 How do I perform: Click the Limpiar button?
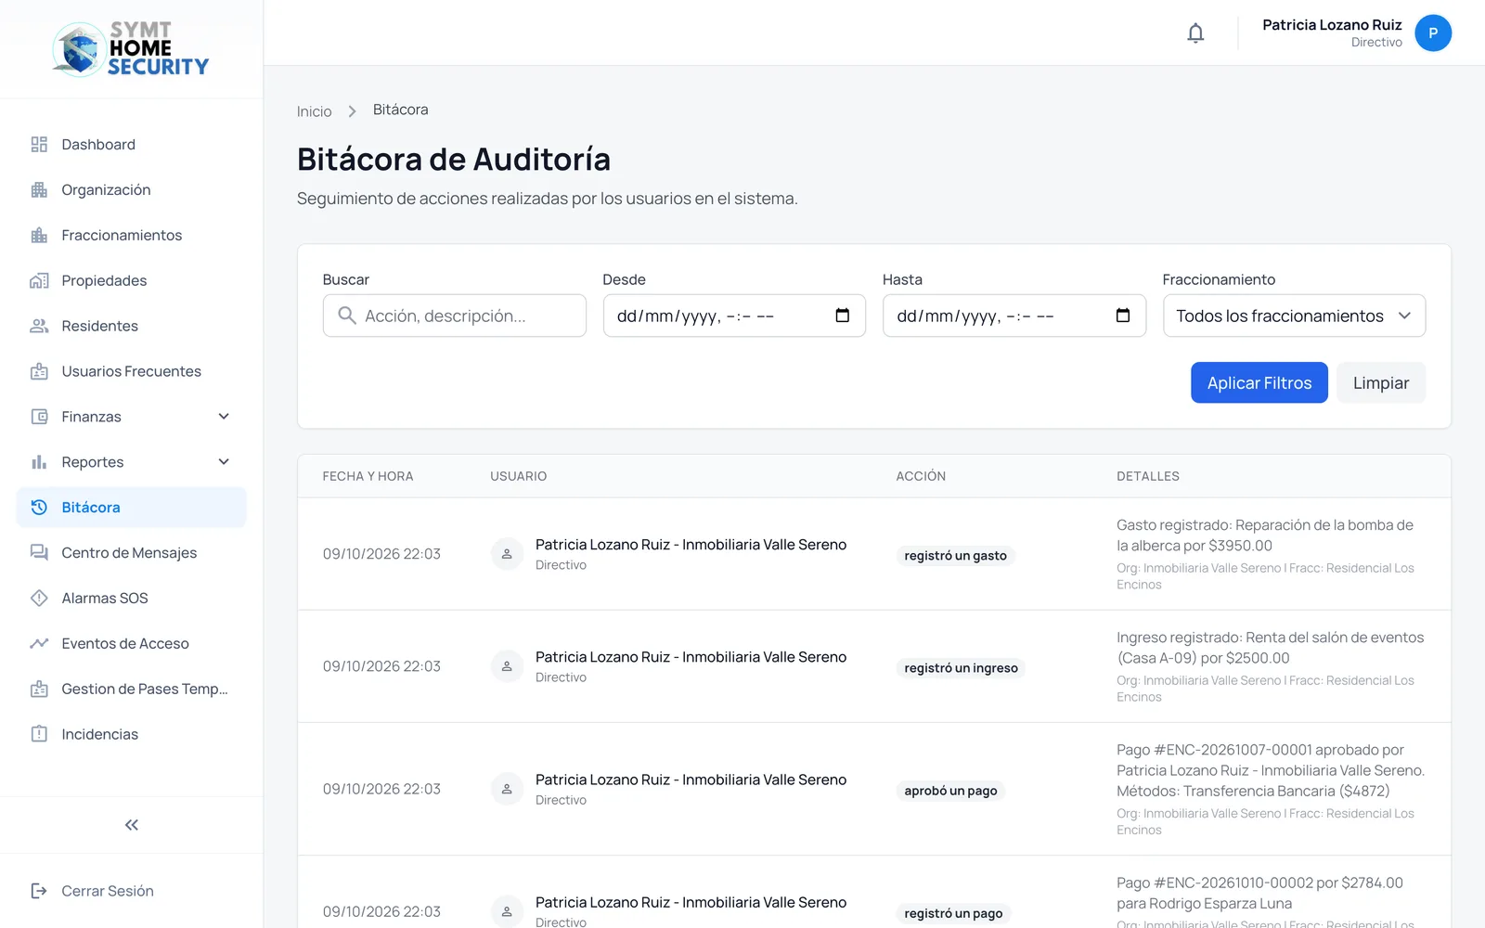(1380, 382)
